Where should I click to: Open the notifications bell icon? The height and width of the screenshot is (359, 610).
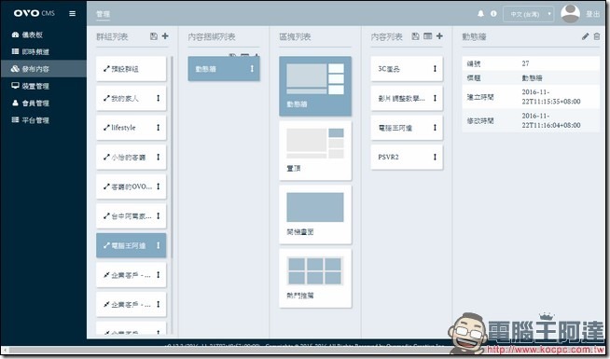point(481,14)
